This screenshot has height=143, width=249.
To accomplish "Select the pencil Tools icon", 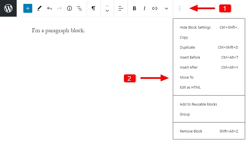I will pyautogui.click(x=39, y=8).
